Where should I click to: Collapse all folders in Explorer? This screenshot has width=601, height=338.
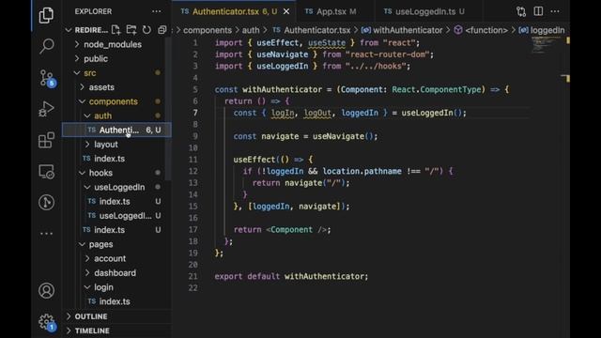tap(162, 30)
